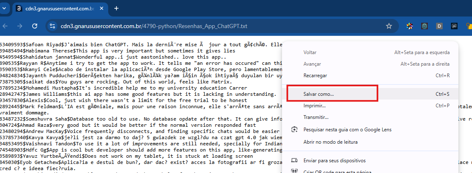Screen dimensions: 472x173
Task: Bookmark this page with the star icon
Action: click(x=389, y=26)
